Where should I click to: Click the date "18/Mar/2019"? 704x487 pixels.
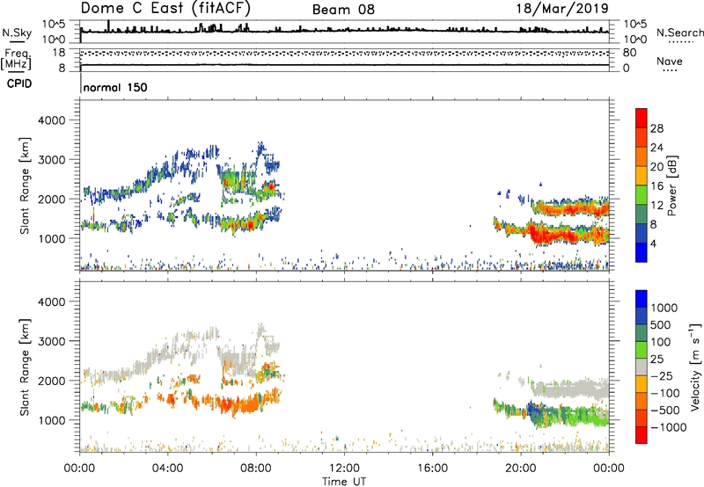click(562, 8)
